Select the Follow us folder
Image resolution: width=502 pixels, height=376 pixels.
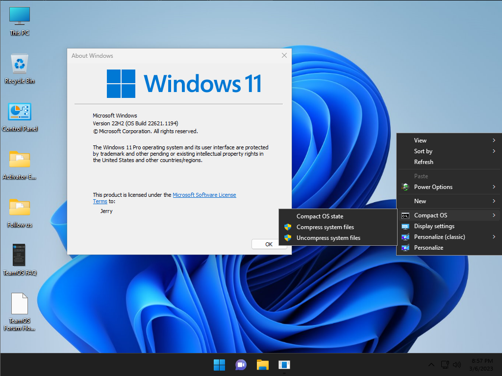[x=20, y=212]
